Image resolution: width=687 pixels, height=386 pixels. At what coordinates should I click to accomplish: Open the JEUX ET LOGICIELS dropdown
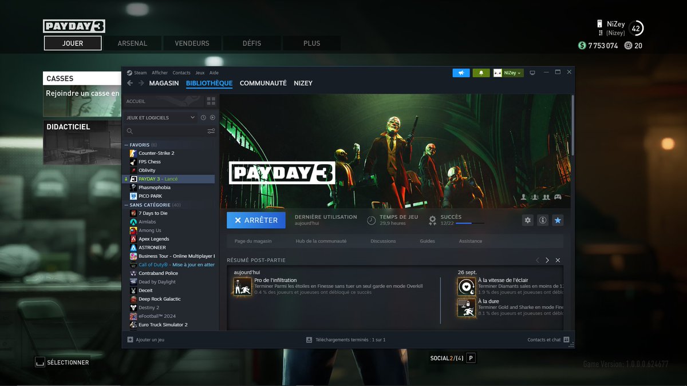[x=161, y=117]
